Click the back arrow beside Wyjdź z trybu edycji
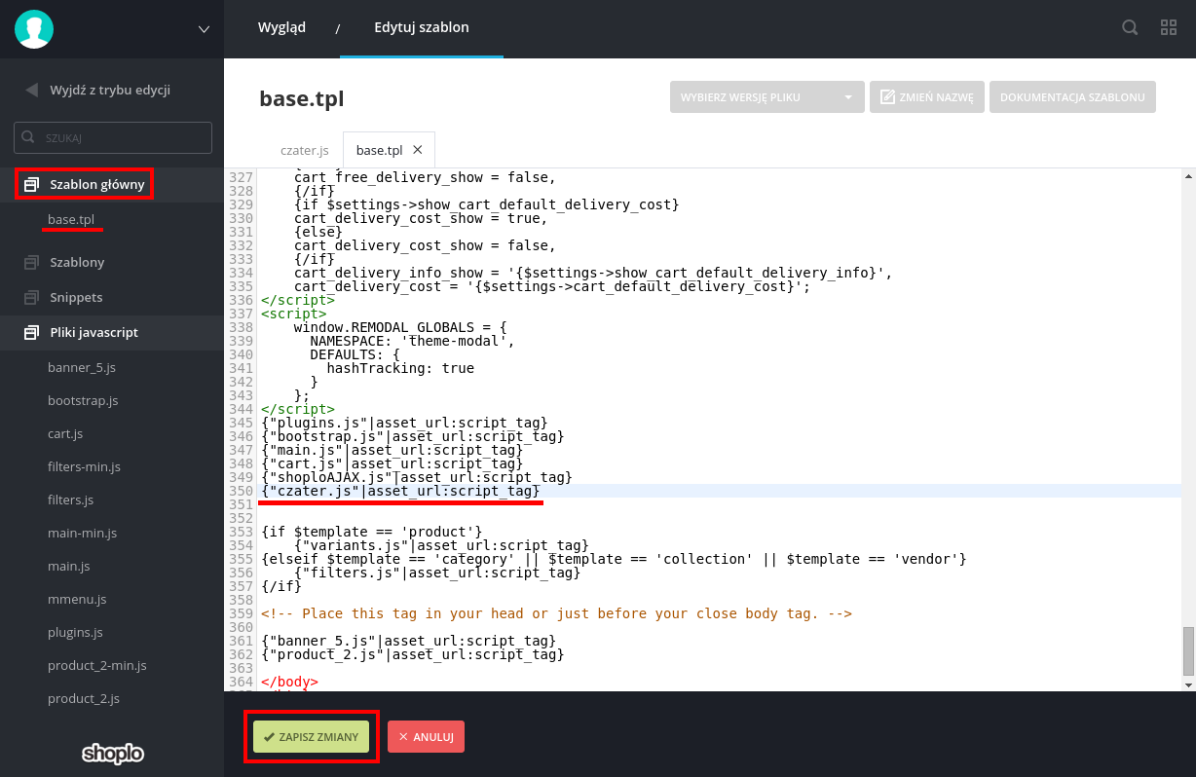The height and width of the screenshot is (777, 1196). click(x=31, y=90)
